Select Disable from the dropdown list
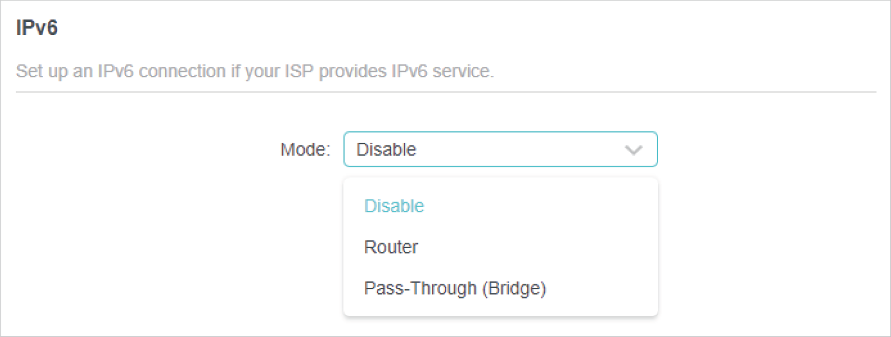Image resolution: width=891 pixels, height=337 pixels. click(x=394, y=206)
